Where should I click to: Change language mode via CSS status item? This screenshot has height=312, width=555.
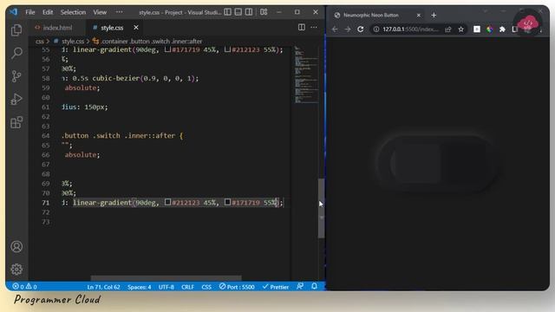pos(206,287)
